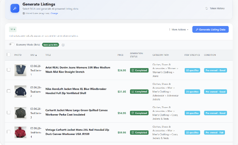The width and height of the screenshot is (238, 145).
Task: Click the $54.95 price
Action: [x=122, y=113]
